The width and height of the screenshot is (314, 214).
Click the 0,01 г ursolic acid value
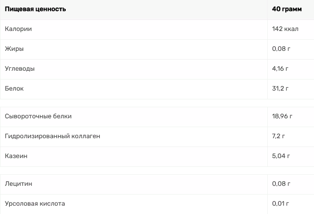point(280,204)
